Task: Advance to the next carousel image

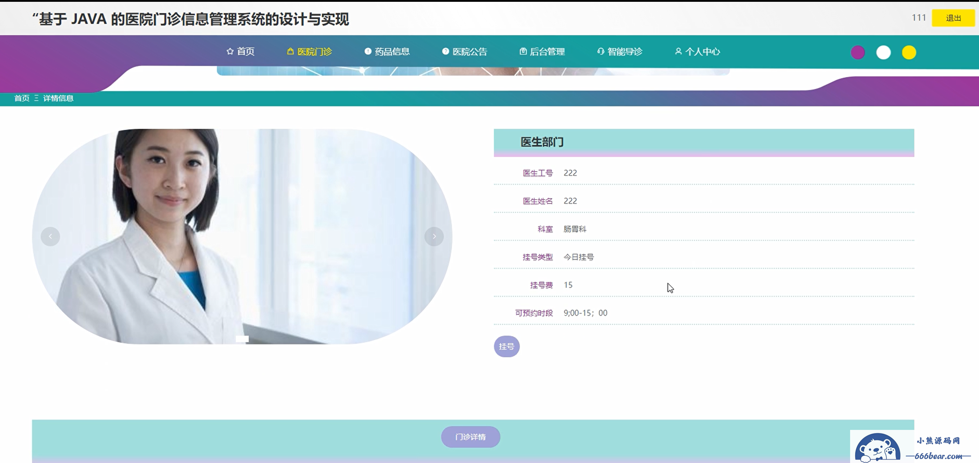Action: [x=434, y=237]
